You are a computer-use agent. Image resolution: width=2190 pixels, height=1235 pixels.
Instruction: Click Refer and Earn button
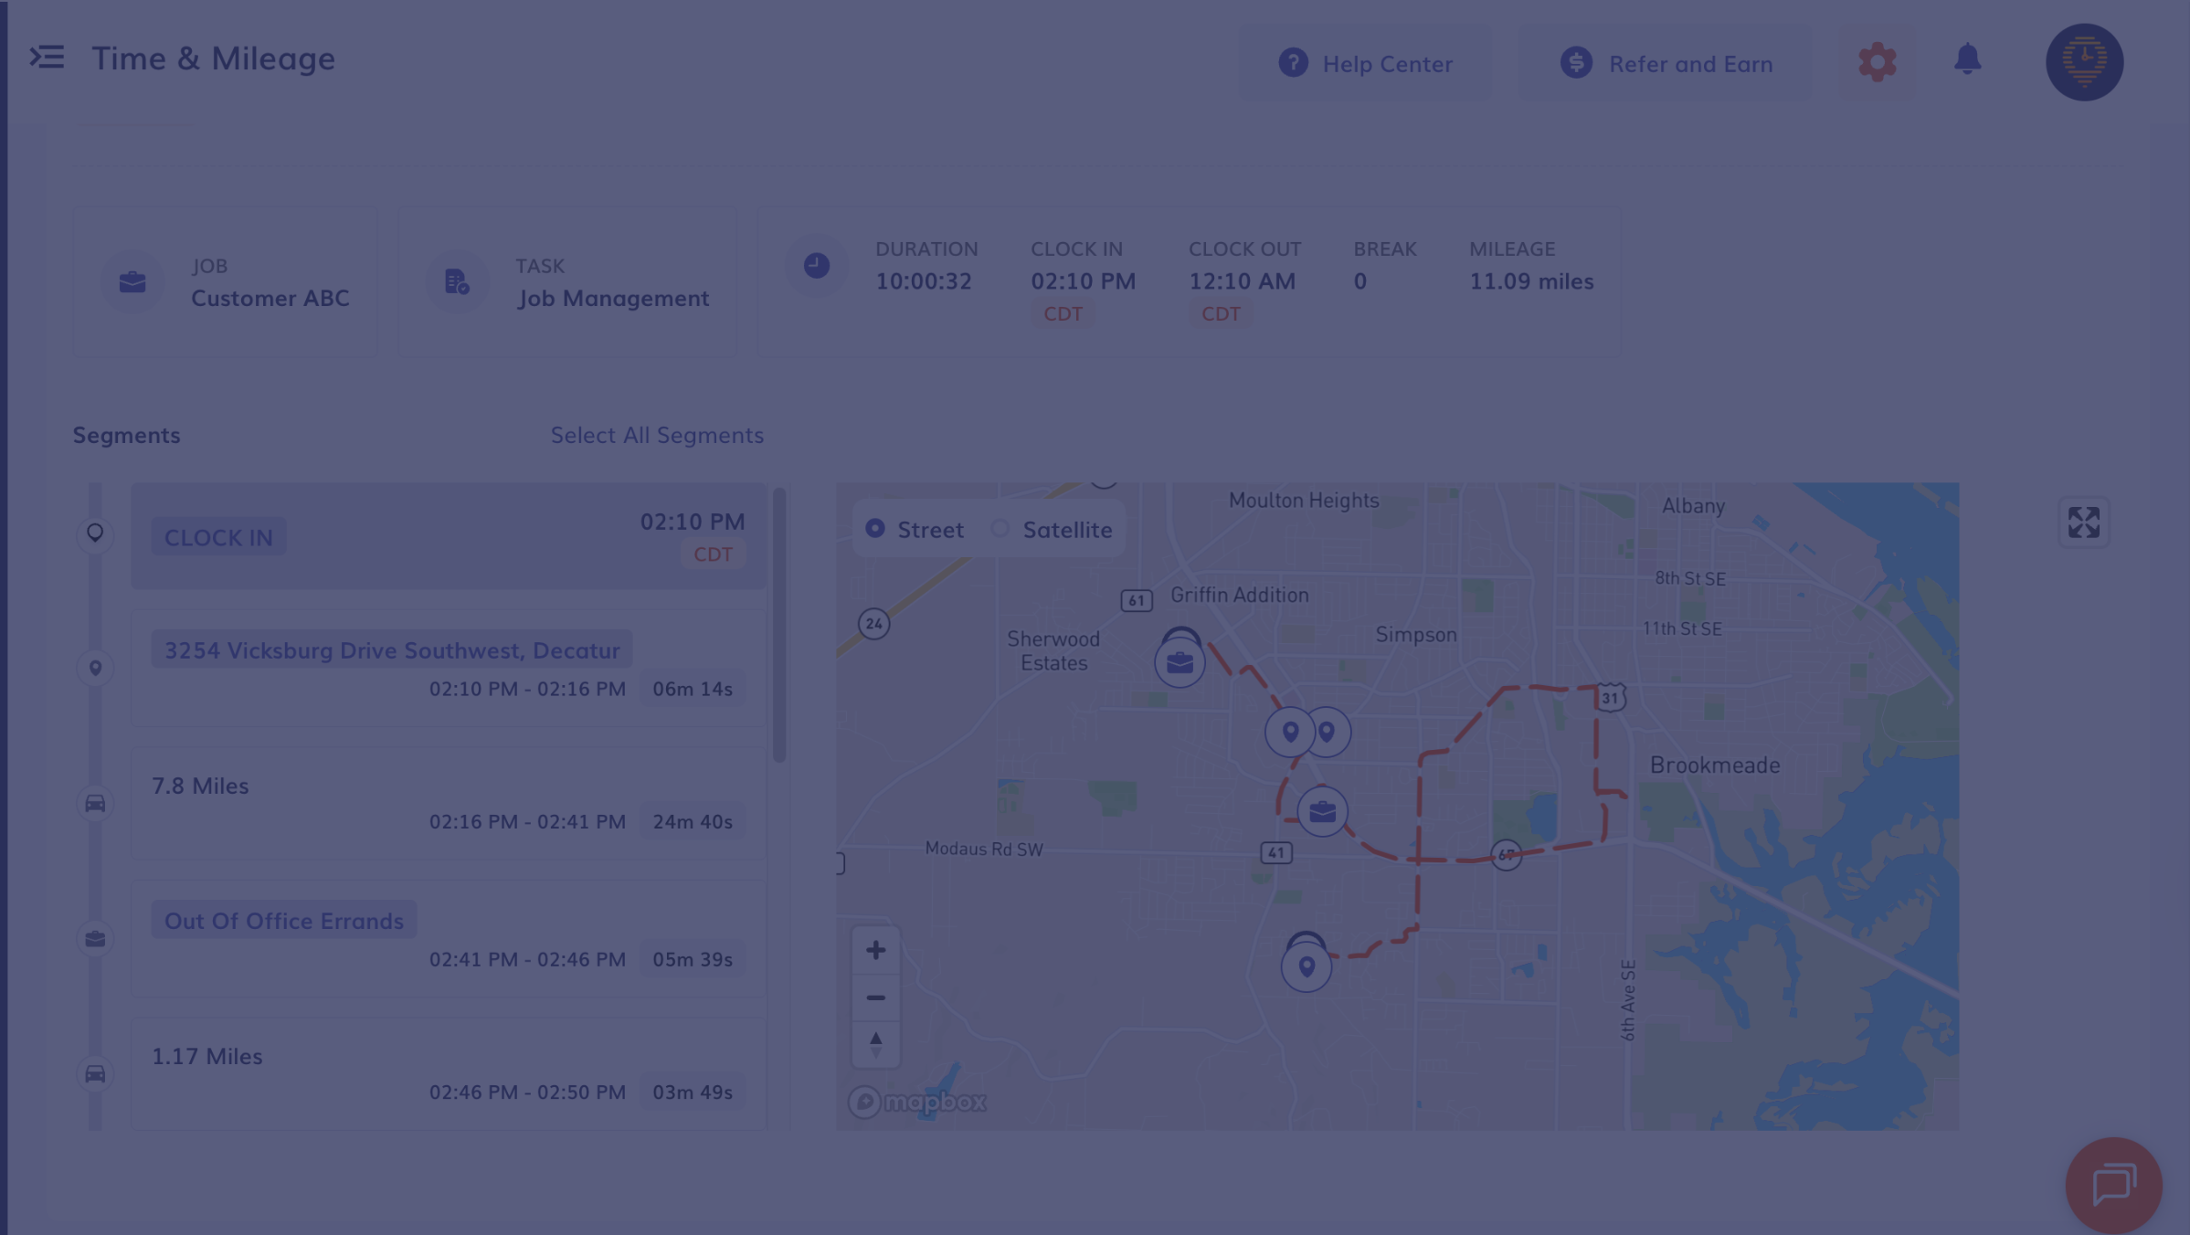coord(1666,63)
